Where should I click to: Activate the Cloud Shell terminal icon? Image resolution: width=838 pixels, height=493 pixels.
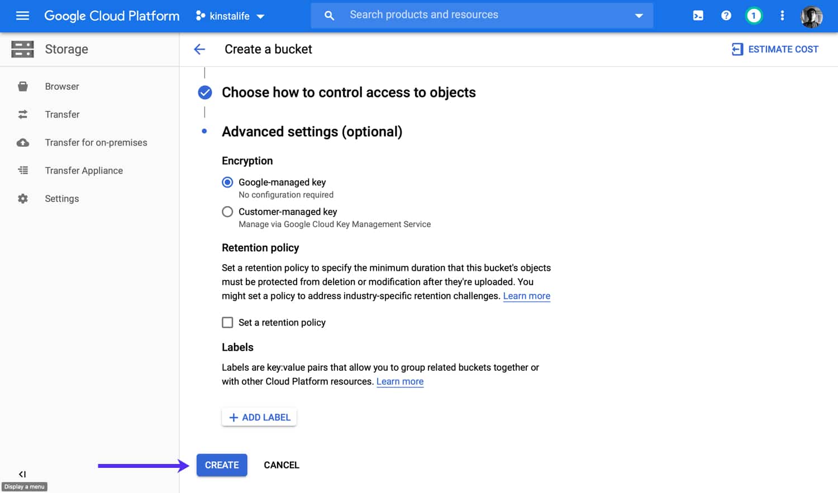[698, 16]
